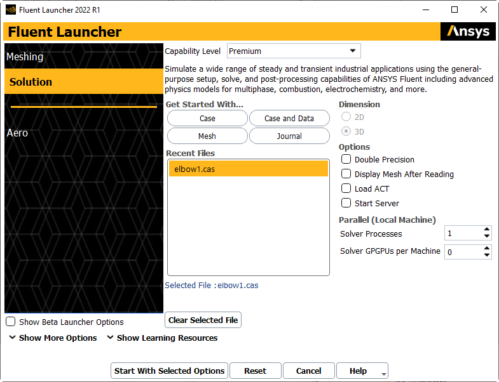
Task: Check Display Mesh After Reading
Action: point(346,174)
